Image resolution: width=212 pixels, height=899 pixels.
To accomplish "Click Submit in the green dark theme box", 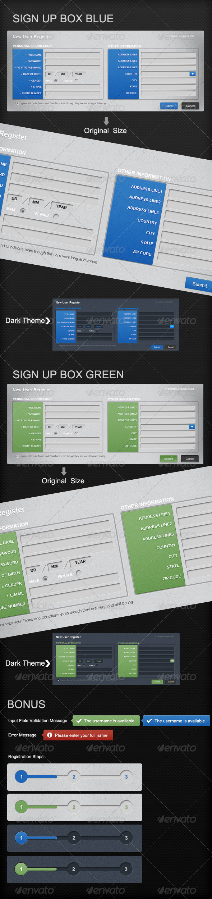I will (x=157, y=681).
